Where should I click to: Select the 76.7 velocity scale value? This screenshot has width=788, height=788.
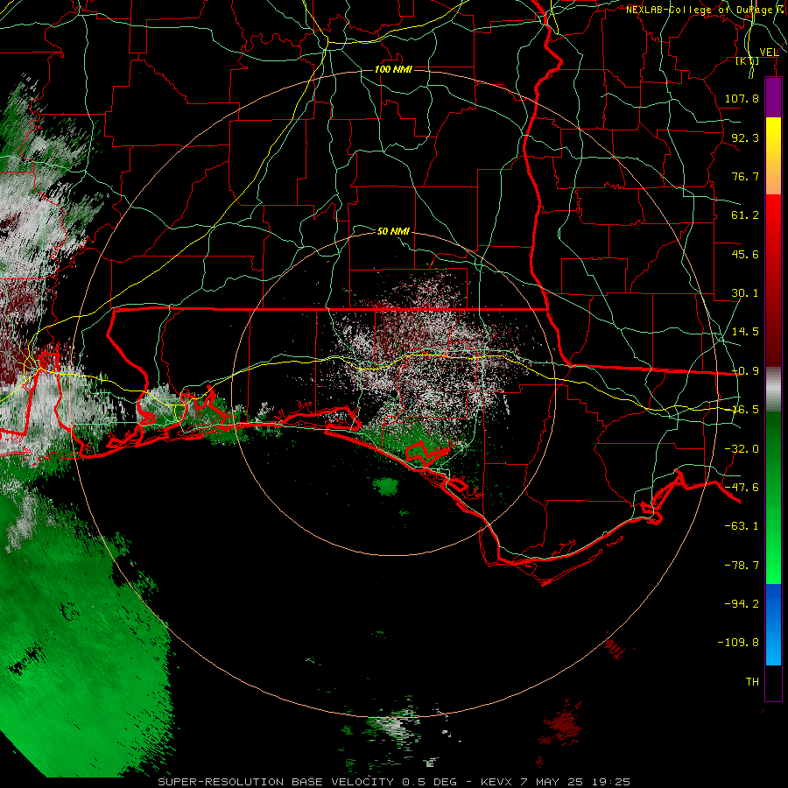point(745,176)
